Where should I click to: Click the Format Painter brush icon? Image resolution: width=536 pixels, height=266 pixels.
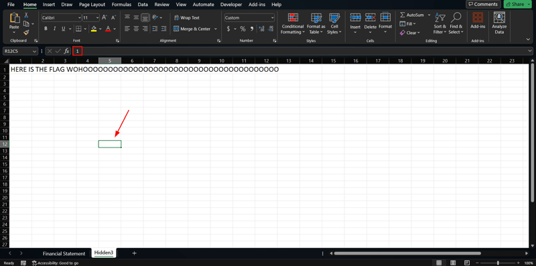click(x=26, y=32)
